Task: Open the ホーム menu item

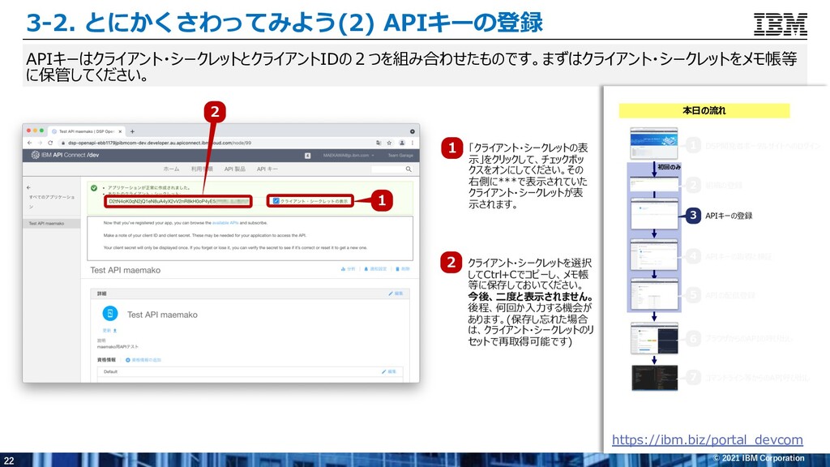Action: coord(171,169)
